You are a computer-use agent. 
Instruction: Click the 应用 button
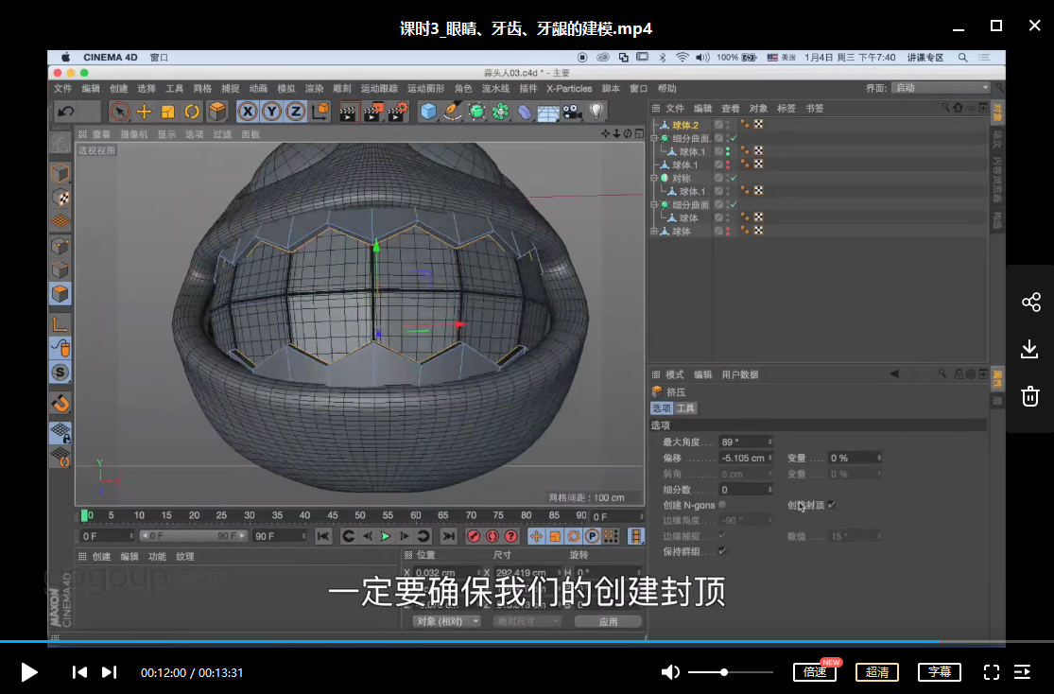[608, 621]
